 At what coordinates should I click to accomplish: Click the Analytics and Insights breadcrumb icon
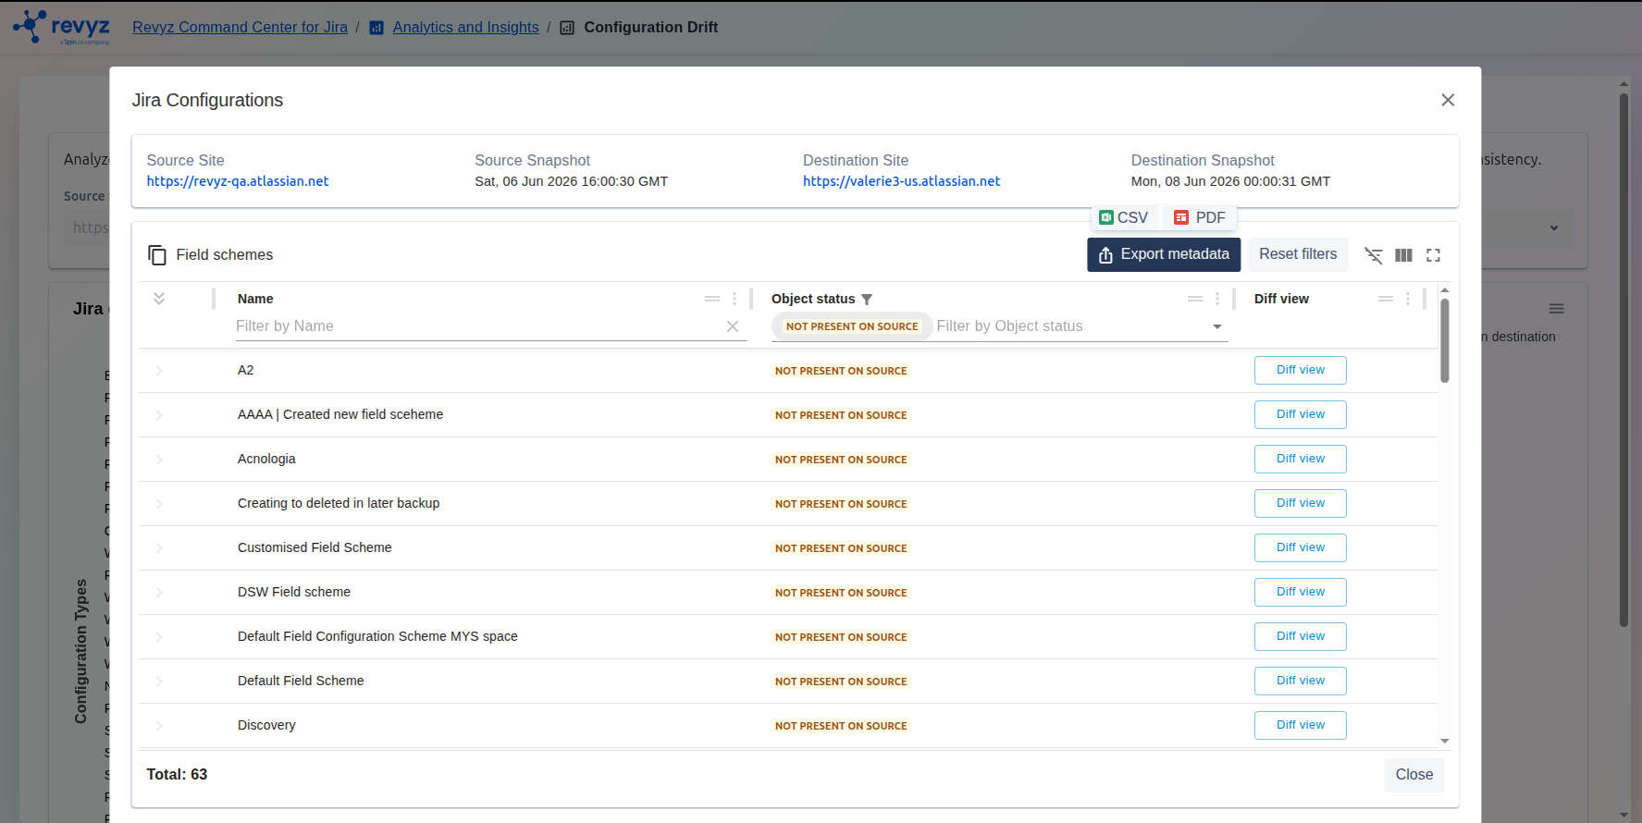point(377,28)
